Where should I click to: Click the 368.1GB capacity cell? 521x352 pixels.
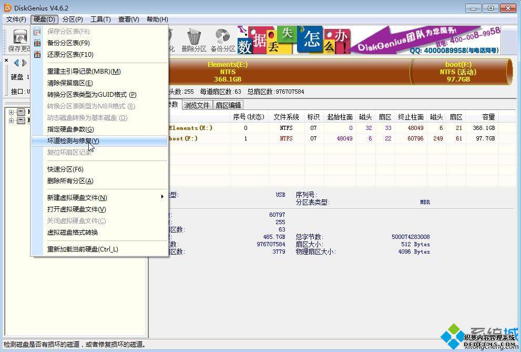(x=484, y=128)
